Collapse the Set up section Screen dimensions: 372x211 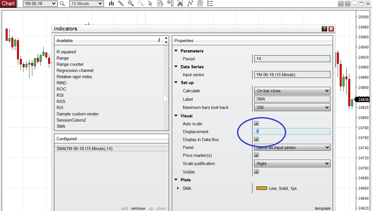(x=176, y=82)
